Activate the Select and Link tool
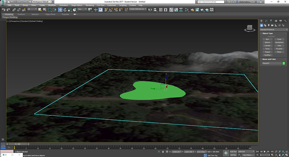289x157 pixels. coord(14,9)
